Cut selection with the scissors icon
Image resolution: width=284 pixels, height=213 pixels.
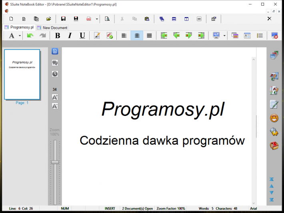click(122, 19)
